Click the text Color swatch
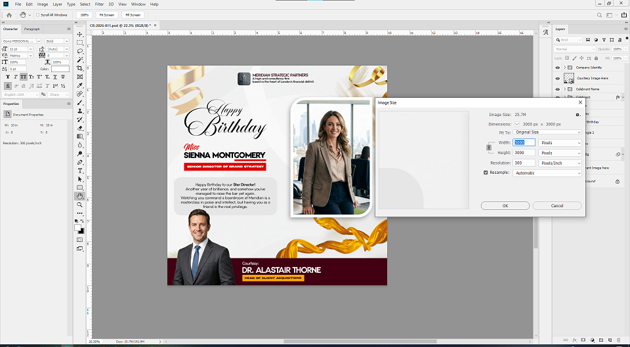630x347 pixels. 60,69
